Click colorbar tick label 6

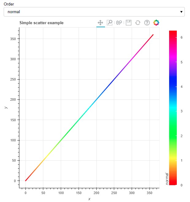pos(181,37)
